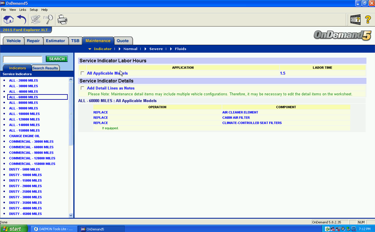
Task: Open the disconnected local network tray icon
Action: click(332, 229)
